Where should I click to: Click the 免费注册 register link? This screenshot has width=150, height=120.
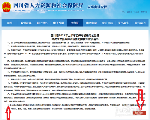(144, 12)
